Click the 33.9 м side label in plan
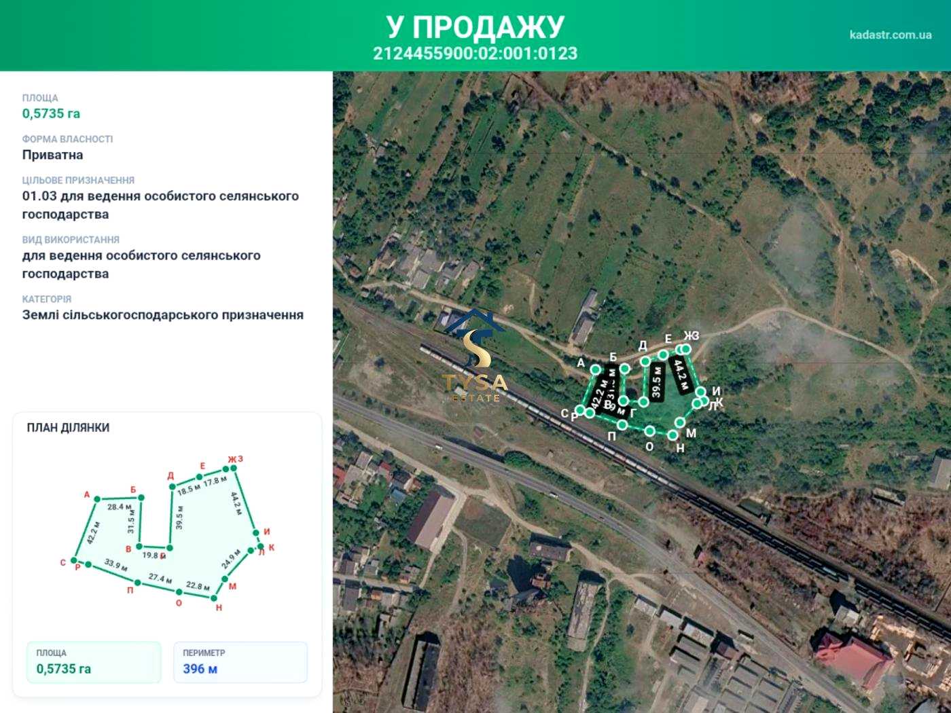 tap(115, 564)
